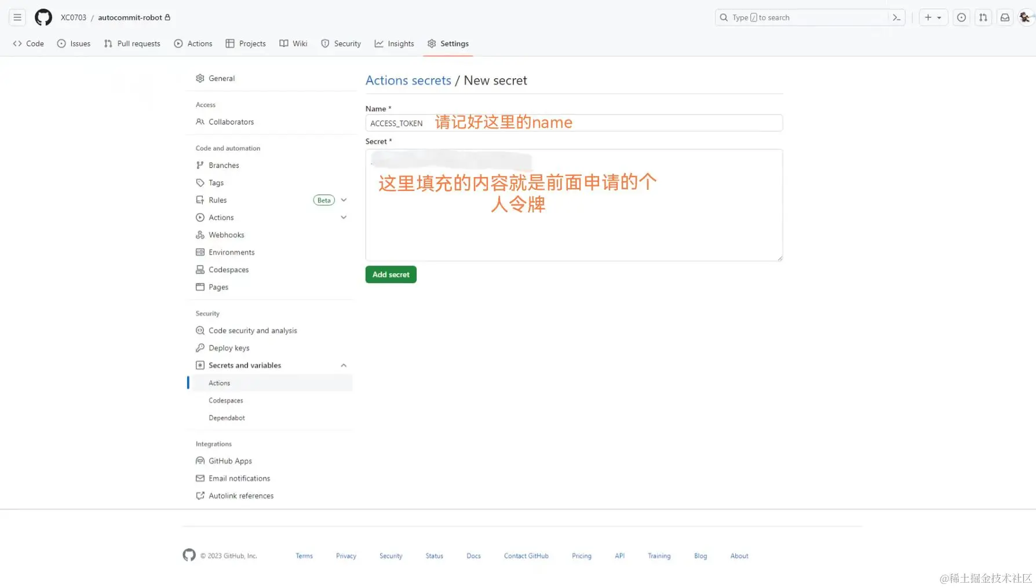Open GitHub Apps integrations page

(x=270, y=461)
